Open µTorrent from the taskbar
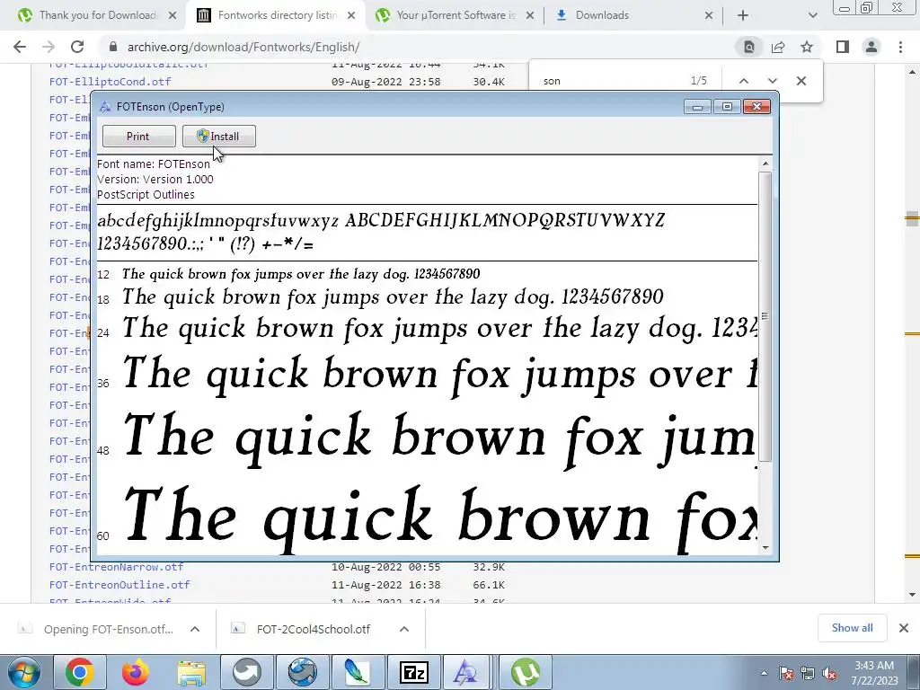The width and height of the screenshot is (920, 690). coord(525,672)
